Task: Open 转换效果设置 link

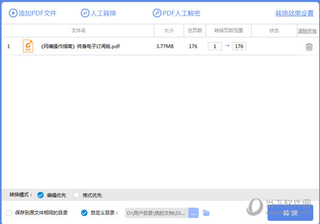Action: coord(294,13)
